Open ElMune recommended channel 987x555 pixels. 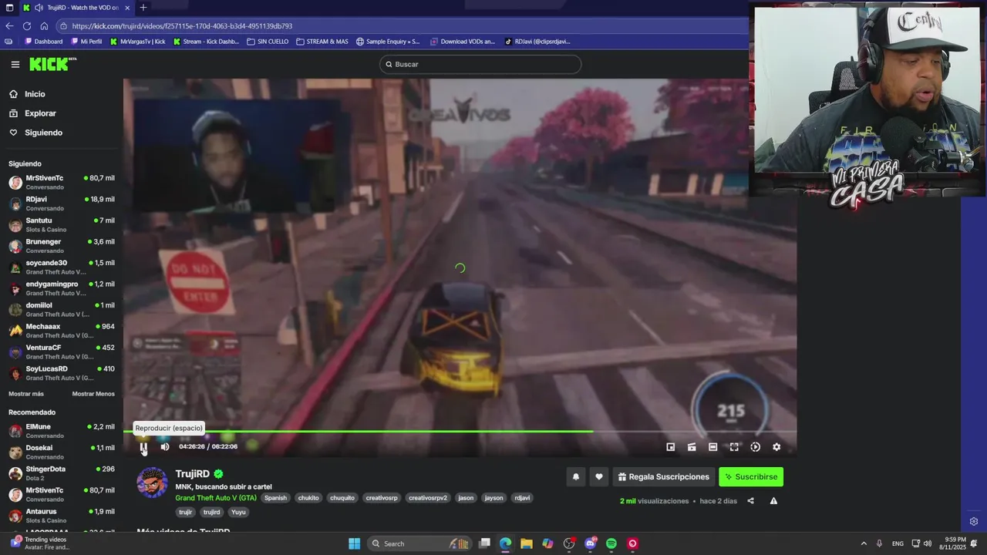tap(61, 431)
